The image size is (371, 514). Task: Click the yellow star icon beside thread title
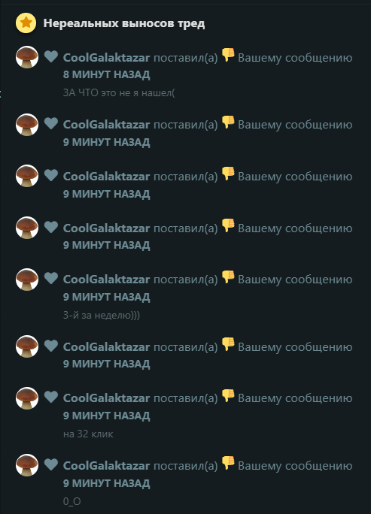(x=26, y=23)
